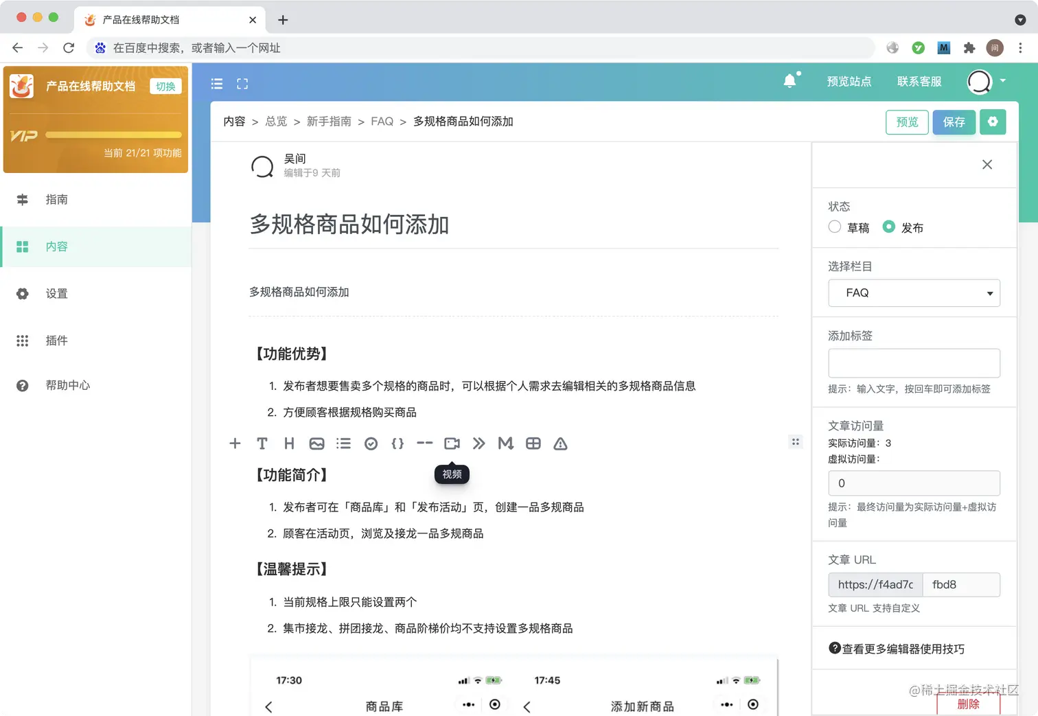Open the settings gear button next to 保存
The image size is (1038, 716).
point(993,122)
